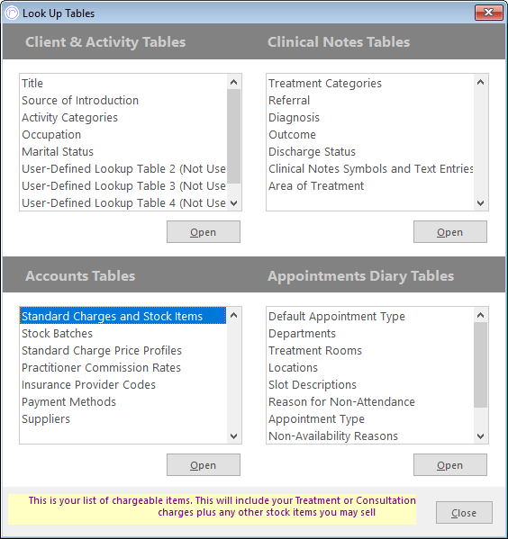Click the up arrow of Appointments Diary list scrollbar
The image size is (508, 539).
coord(480,315)
